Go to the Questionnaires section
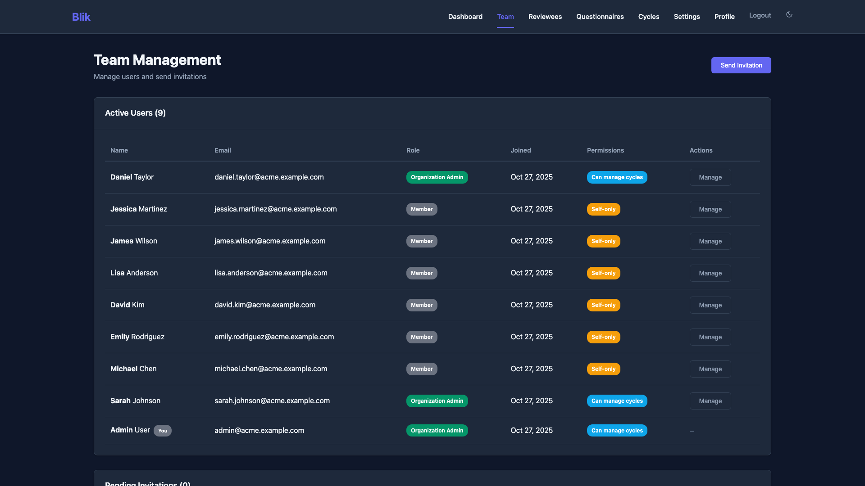865x486 pixels. [600, 17]
